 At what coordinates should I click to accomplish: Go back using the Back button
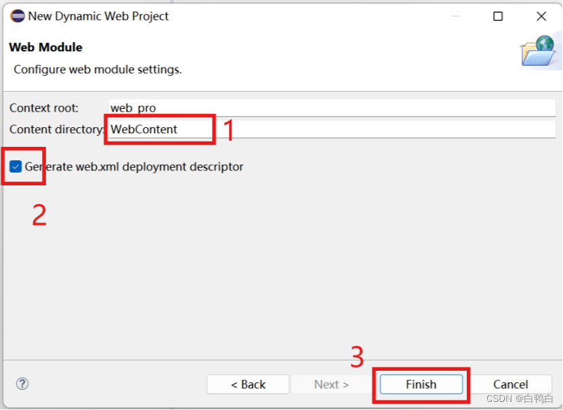tap(248, 384)
